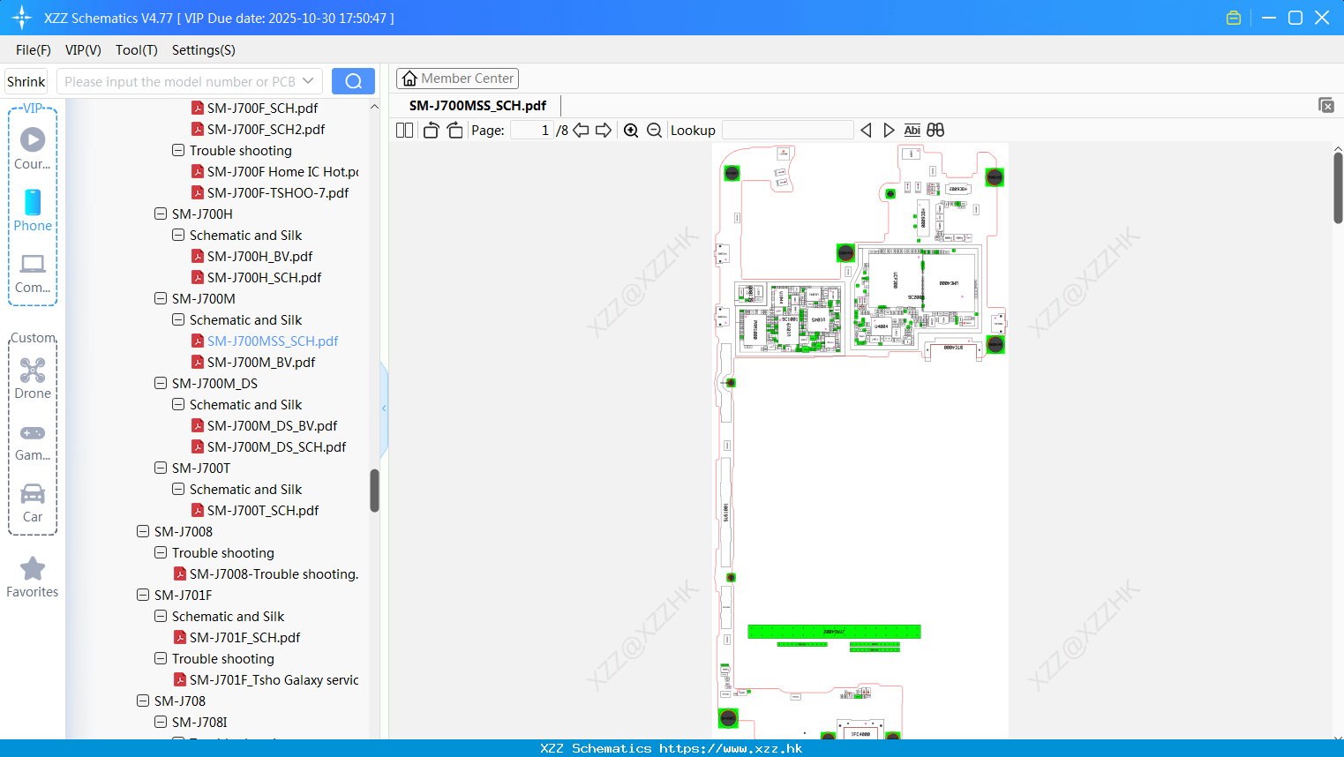This screenshot has width=1344, height=757.
Task: Click the tree panel scroll-up arrow
Action: 374,107
